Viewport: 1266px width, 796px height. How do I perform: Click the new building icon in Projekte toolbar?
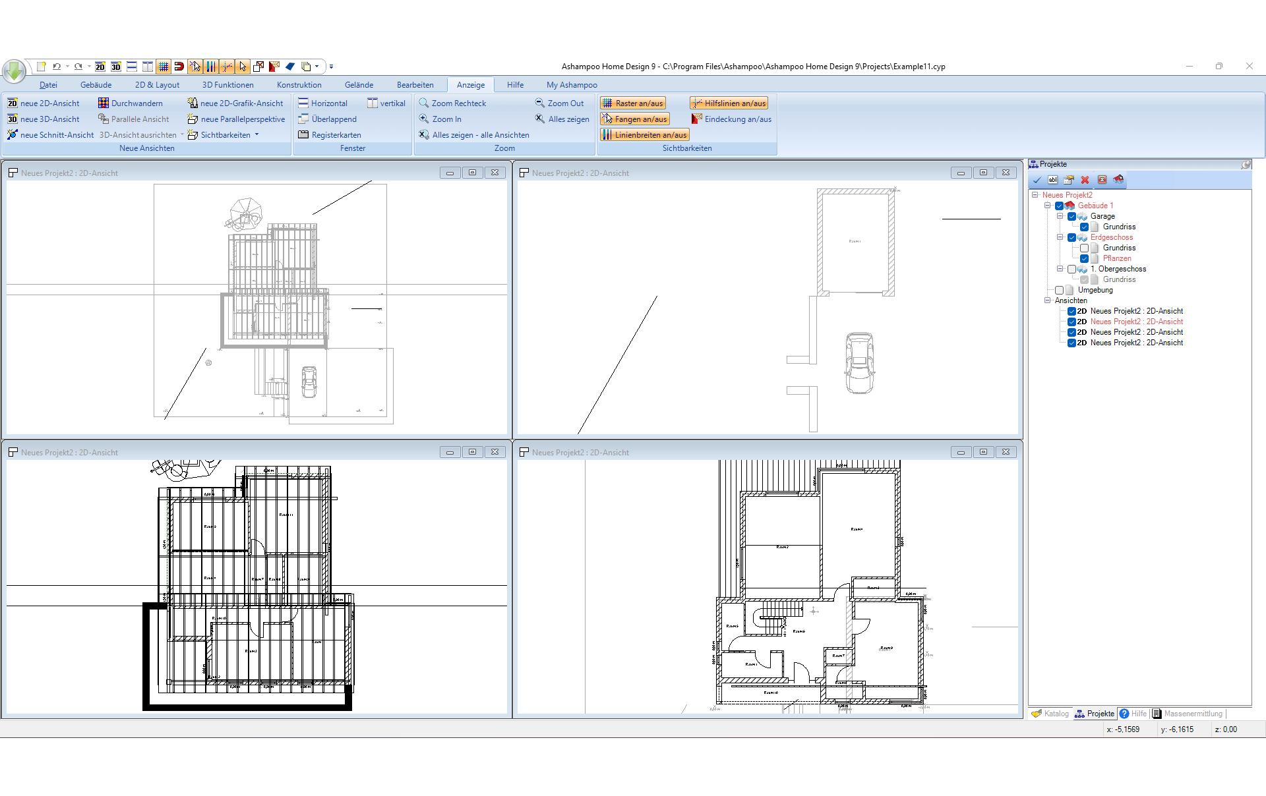(1118, 180)
